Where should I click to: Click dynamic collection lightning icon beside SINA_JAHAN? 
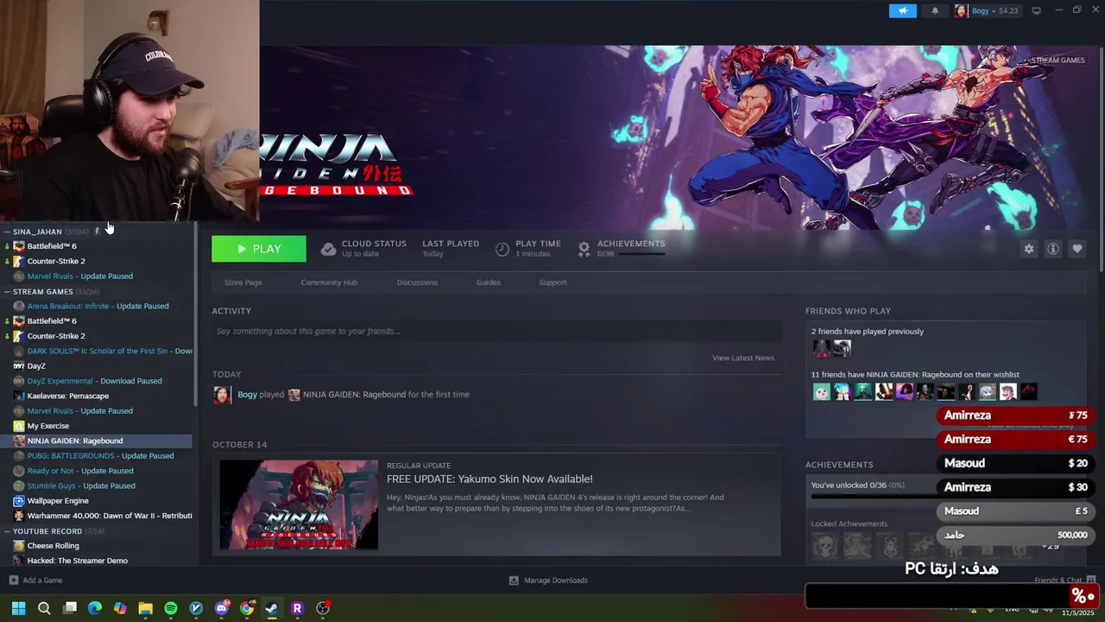(x=97, y=232)
